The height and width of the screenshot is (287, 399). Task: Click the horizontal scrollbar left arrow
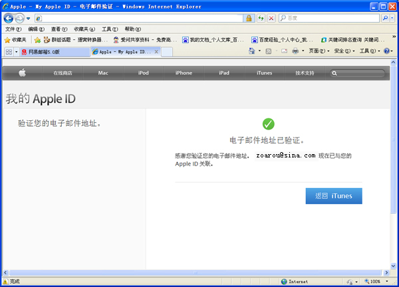5,272
